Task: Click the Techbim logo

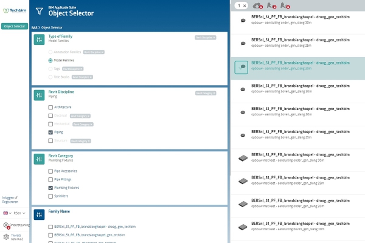Action: (x=15, y=11)
